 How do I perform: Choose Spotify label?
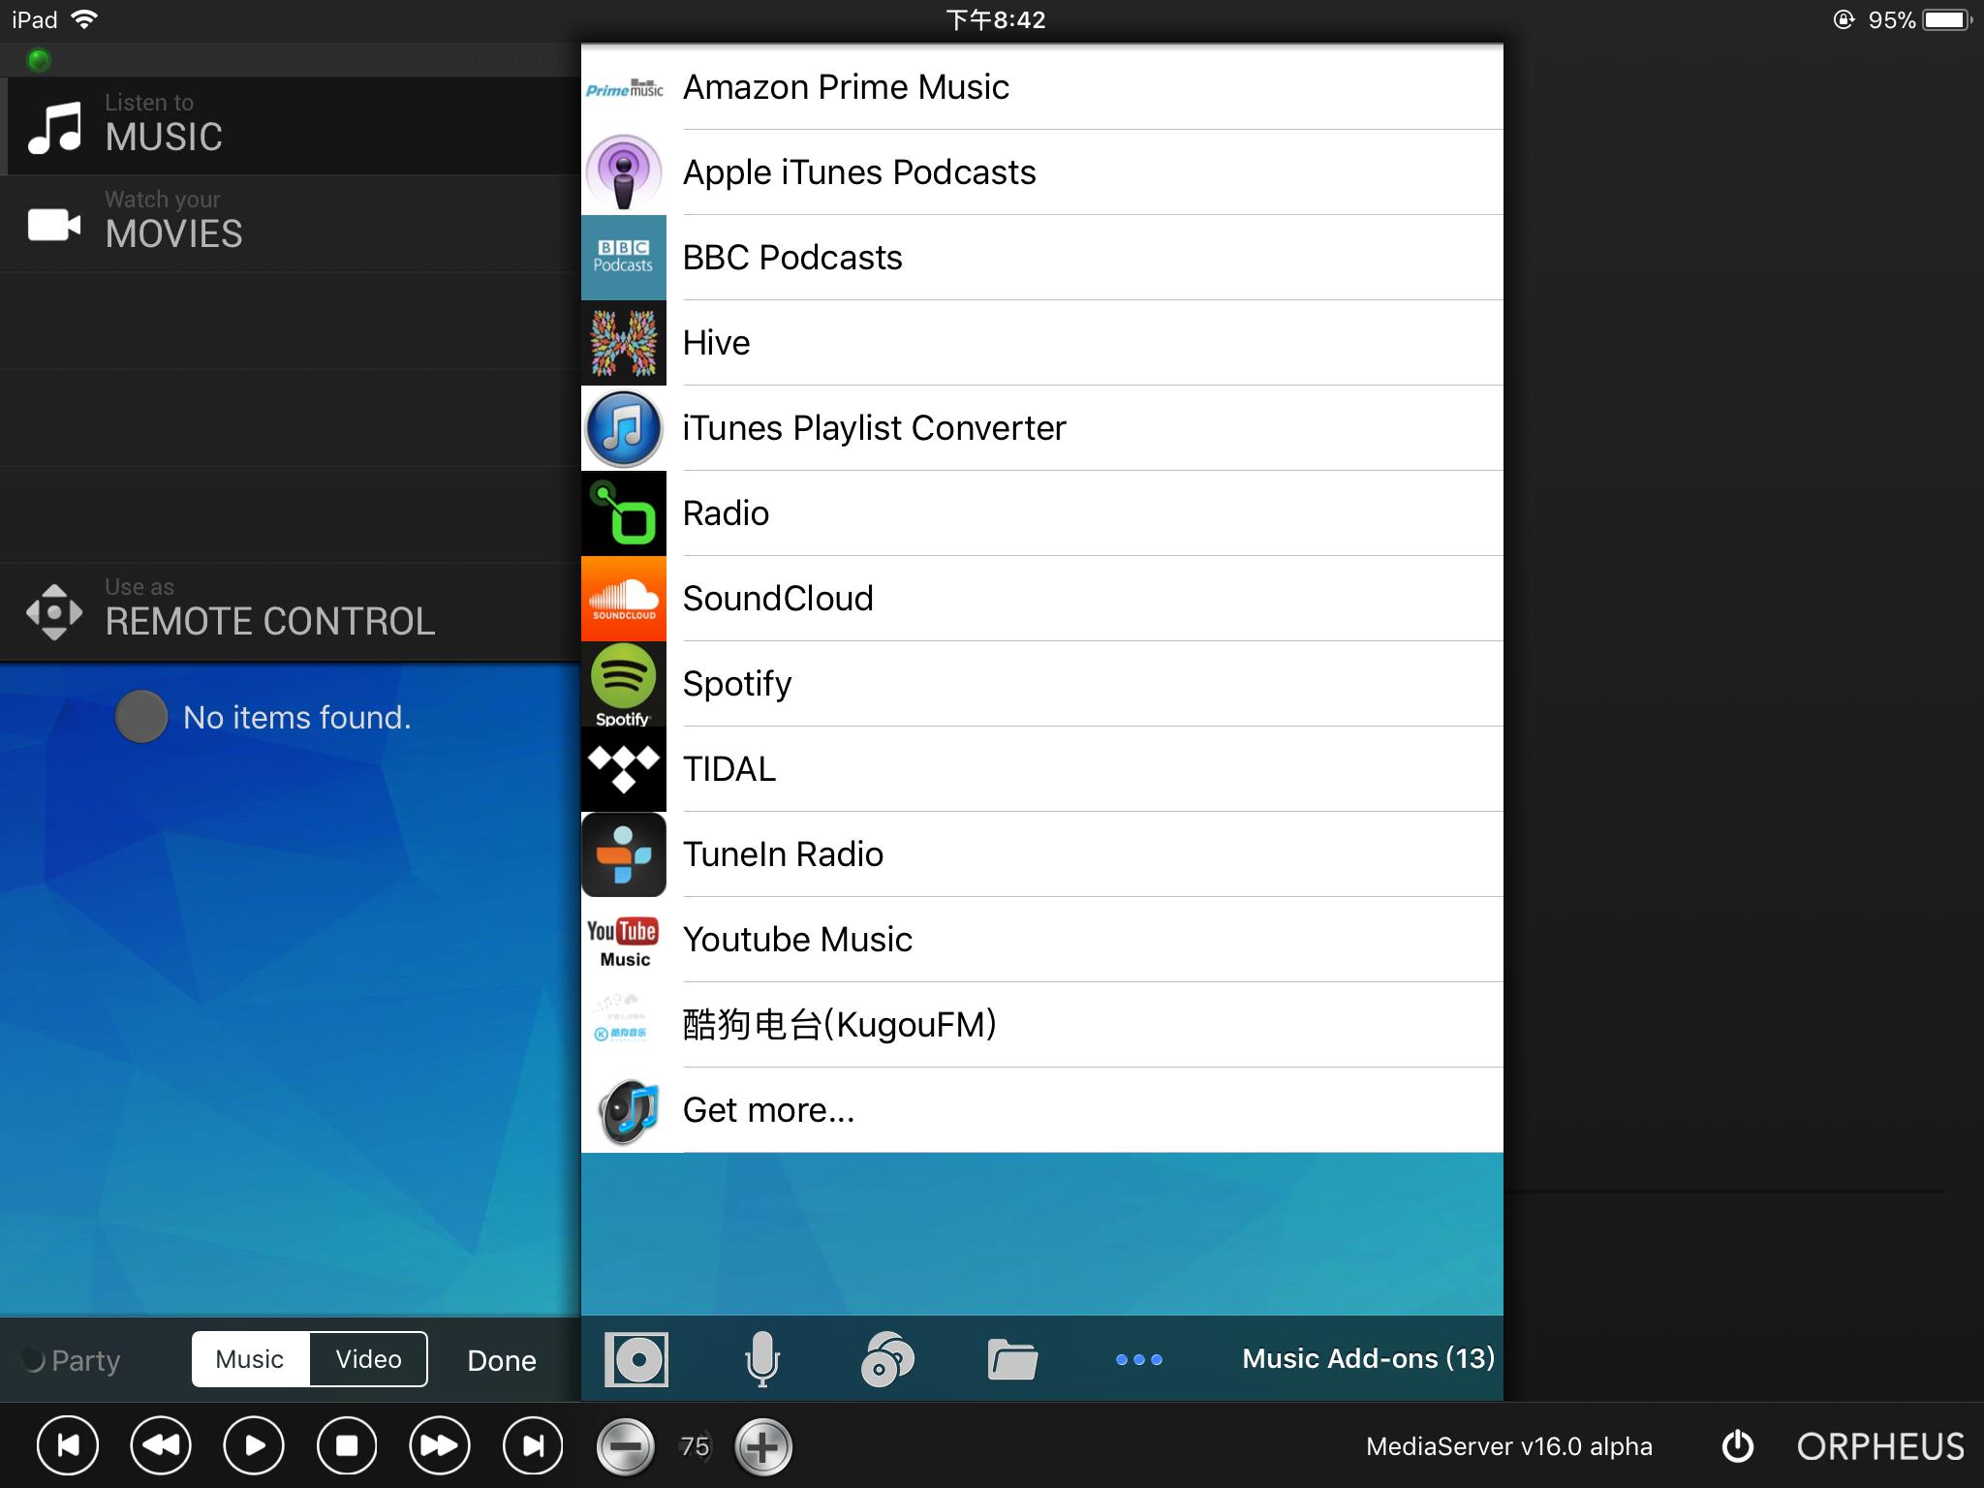click(x=737, y=684)
